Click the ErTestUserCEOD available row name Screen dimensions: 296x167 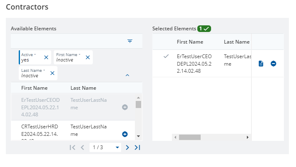(40, 107)
